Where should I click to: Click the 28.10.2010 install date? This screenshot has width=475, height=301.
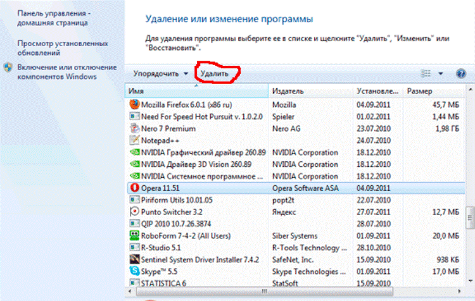coord(373,247)
